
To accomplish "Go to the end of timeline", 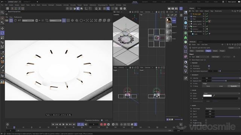I will (x=74, y=124).
